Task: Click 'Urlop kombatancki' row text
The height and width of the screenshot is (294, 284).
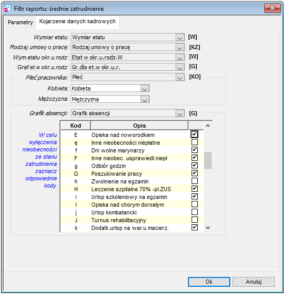Action: point(114,213)
